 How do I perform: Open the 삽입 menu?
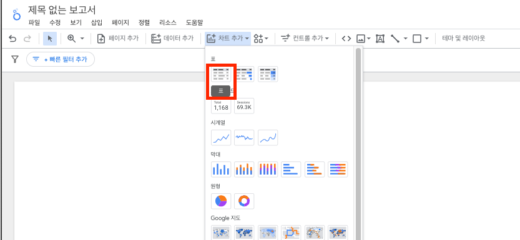[97, 23]
